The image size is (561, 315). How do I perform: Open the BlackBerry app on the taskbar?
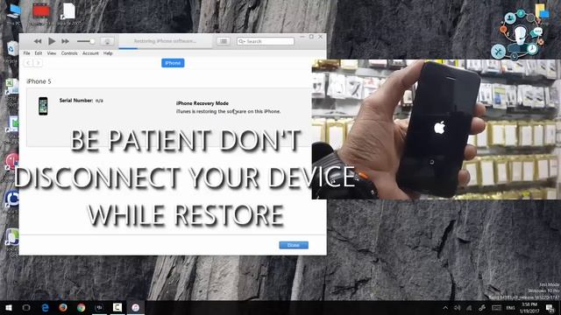tap(99, 307)
